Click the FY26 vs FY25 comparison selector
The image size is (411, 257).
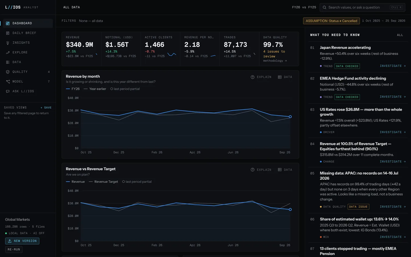click(x=304, y=7)
